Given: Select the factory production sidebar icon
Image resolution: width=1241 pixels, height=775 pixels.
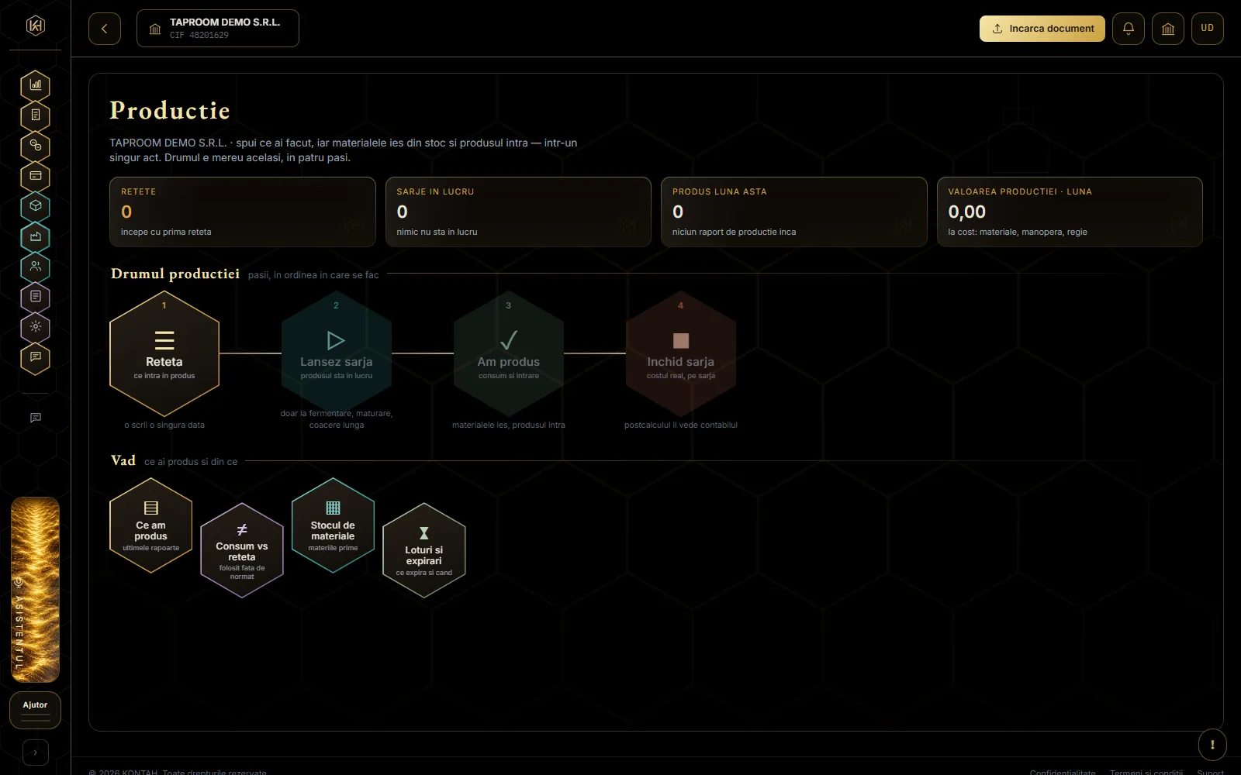Looking at the screenshot, I should tap(36, 236).
